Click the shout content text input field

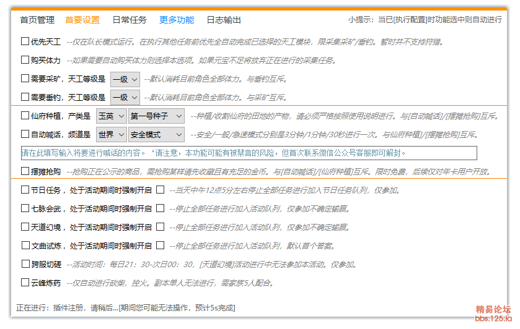click(x=249, y=153)
